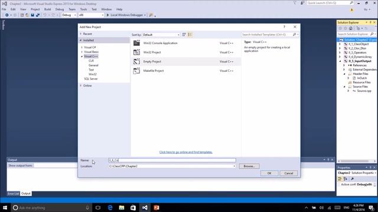Image resolution: width=378 pixels, height=212 pixels.
Task: Expand the Visual C# node
Action: [82, 47]
